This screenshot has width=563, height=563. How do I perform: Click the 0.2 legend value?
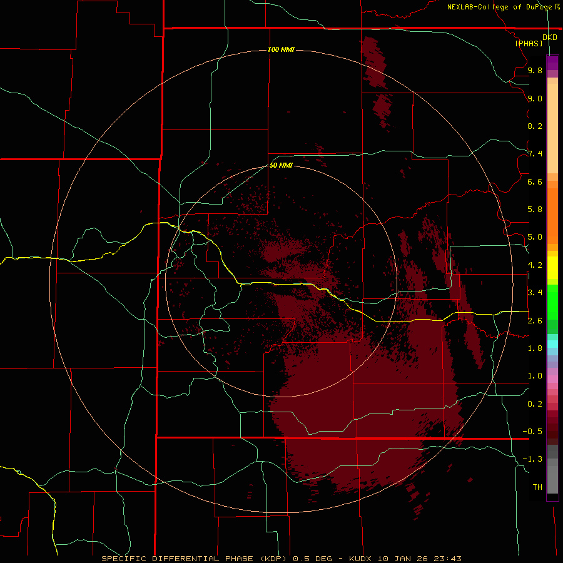pyautogui.click(x=535, y=404)
